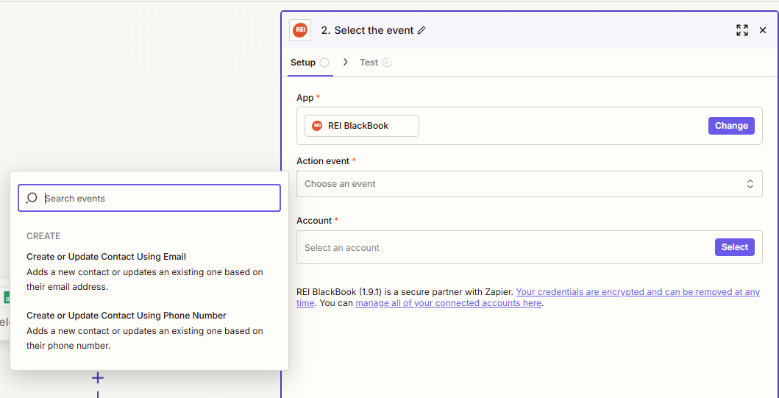The image size is (779, 398).
Task: Click the REI icon inside the App field
Action: [x=317, y=126]
